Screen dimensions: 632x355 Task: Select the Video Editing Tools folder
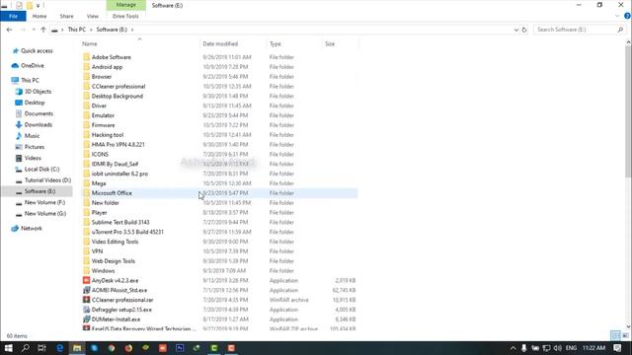click(115, 242)
